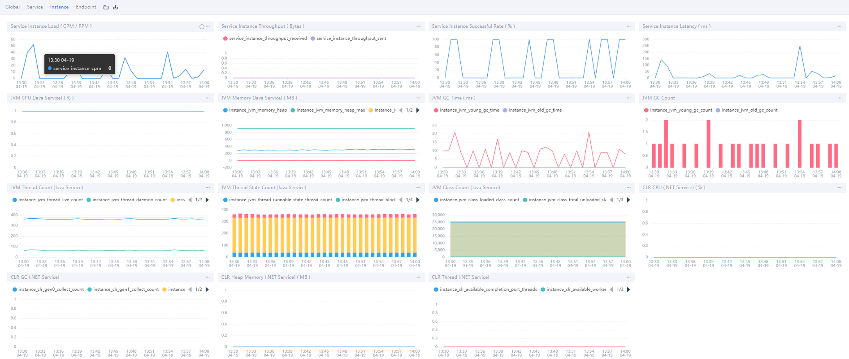Advance legend page in JVM Class Count
849x359 pixels.
tap(628, 200)
